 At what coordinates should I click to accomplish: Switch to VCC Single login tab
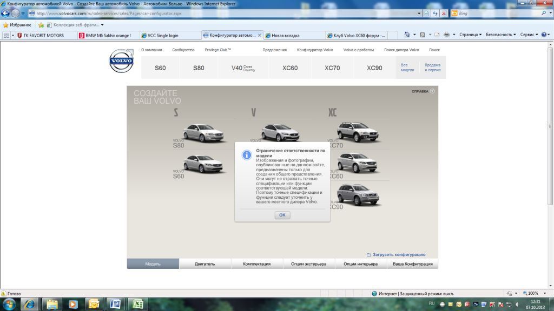pyautogui.click(x=170, y=35)
